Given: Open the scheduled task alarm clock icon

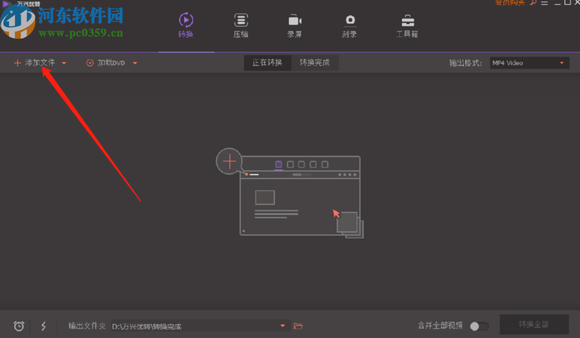Looking at the screenshot, I should [x=19, y=326].
